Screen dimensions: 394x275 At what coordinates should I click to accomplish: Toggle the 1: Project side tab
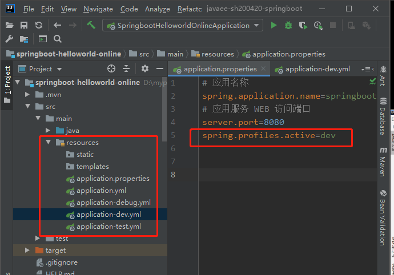7,84
